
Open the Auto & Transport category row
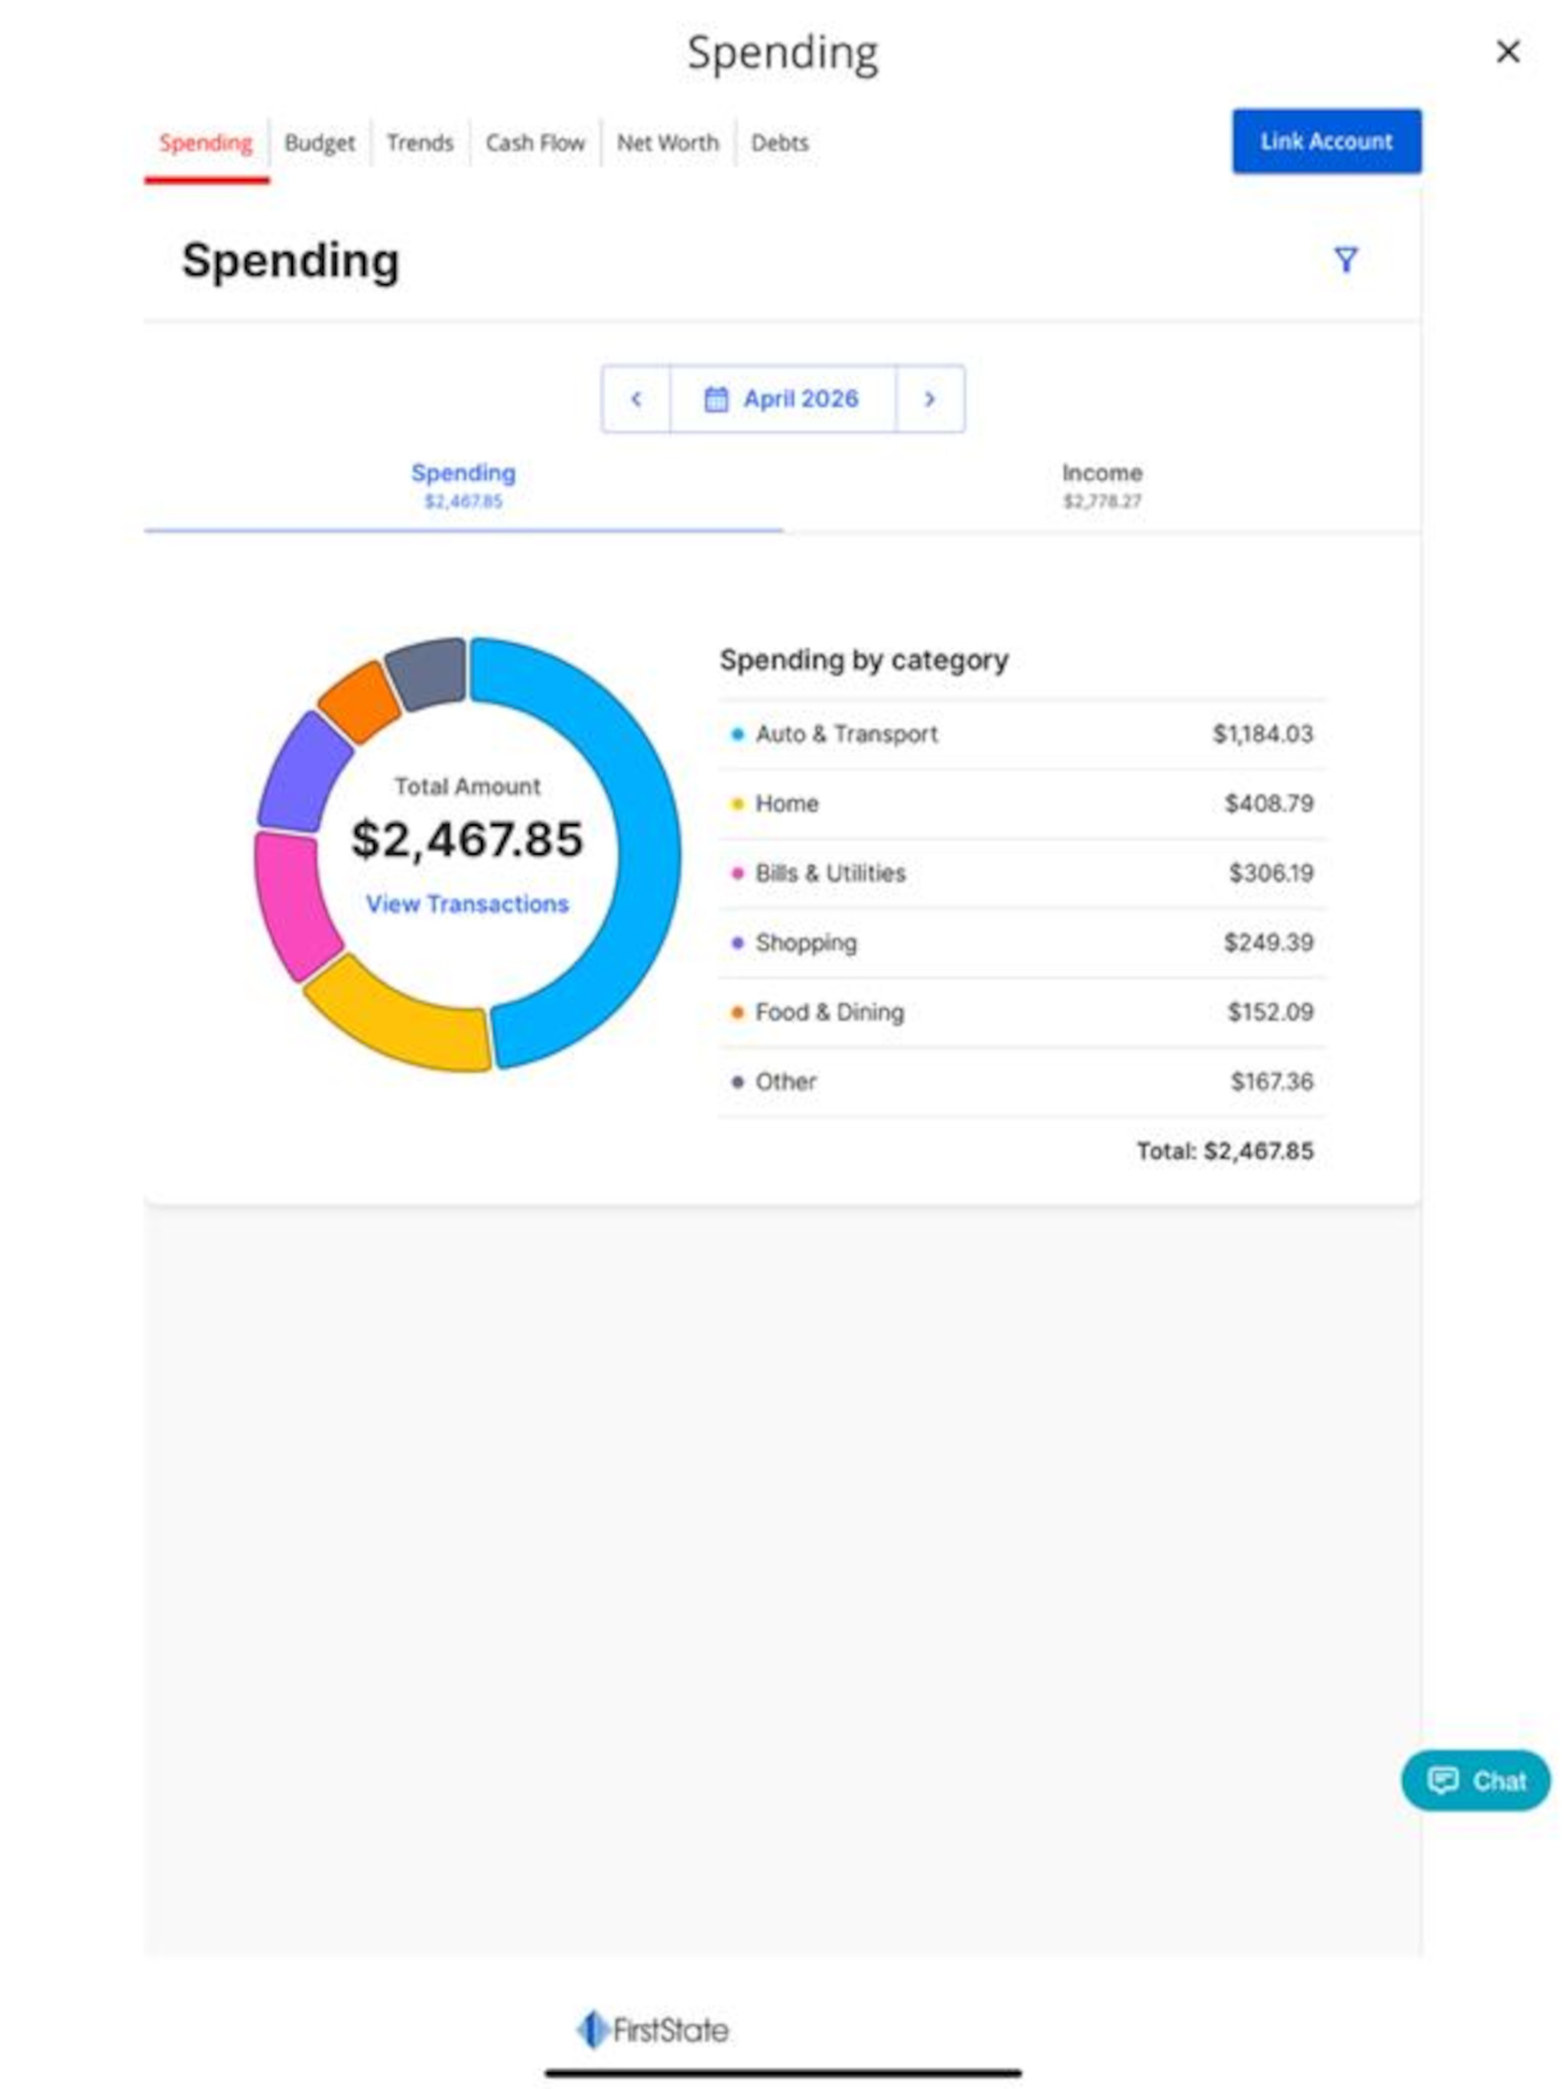[x=1022, y=734]
